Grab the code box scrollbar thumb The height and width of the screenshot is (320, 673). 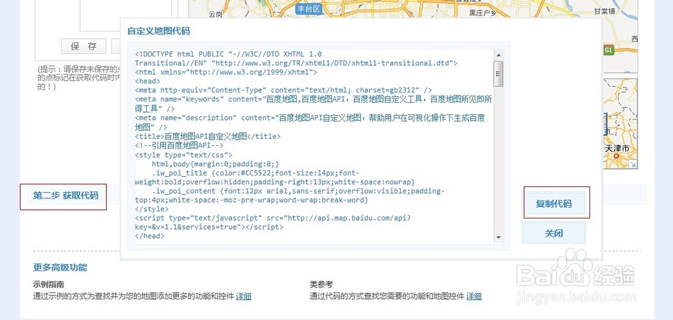click(x=498, y=74)
